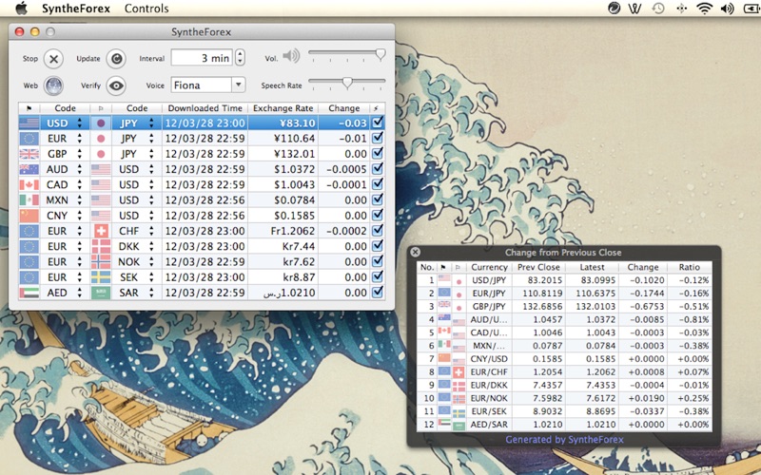This screenshot has height=475, width=761.
Task: Click the Interval stepper arrows
Action: pos(240,58)
